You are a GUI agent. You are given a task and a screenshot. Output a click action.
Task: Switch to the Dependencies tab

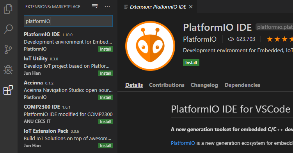pyautogui.click(x=242, y=85)
